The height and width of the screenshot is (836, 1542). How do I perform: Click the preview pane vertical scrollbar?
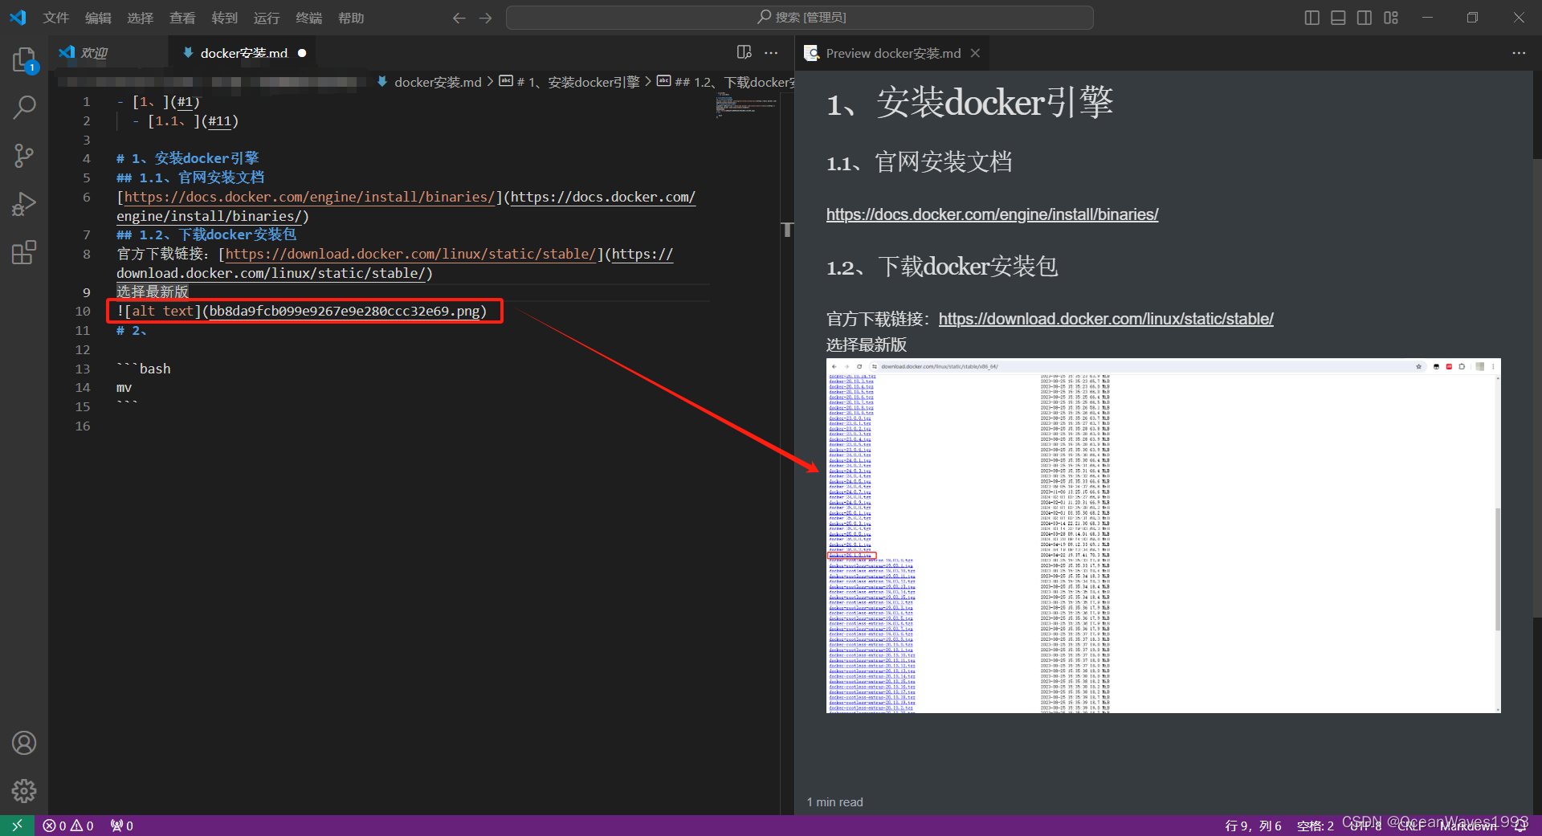[x=1537, y=388]
